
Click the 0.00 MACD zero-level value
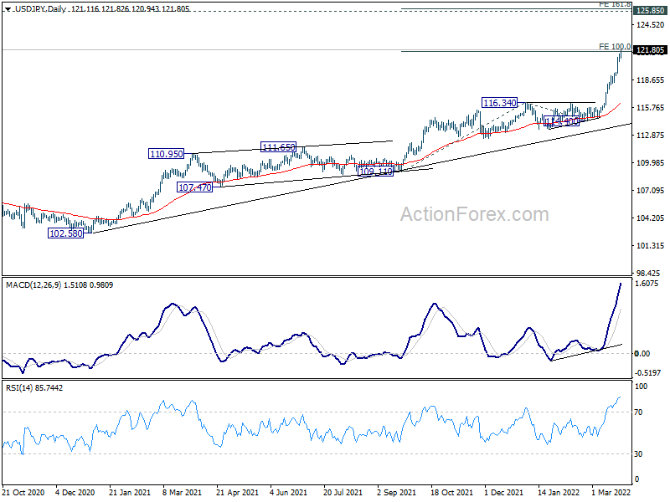point(642,353)
